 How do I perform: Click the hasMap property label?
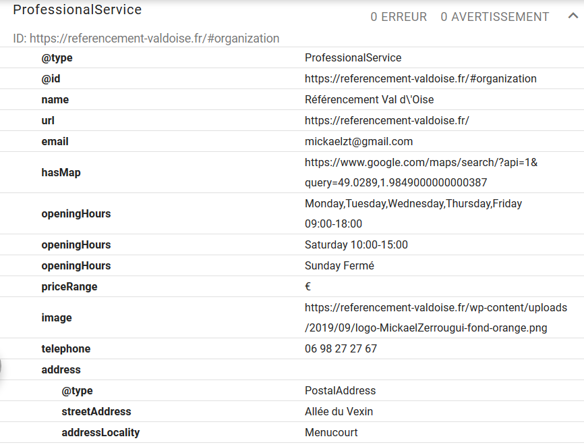pos(61,172)
